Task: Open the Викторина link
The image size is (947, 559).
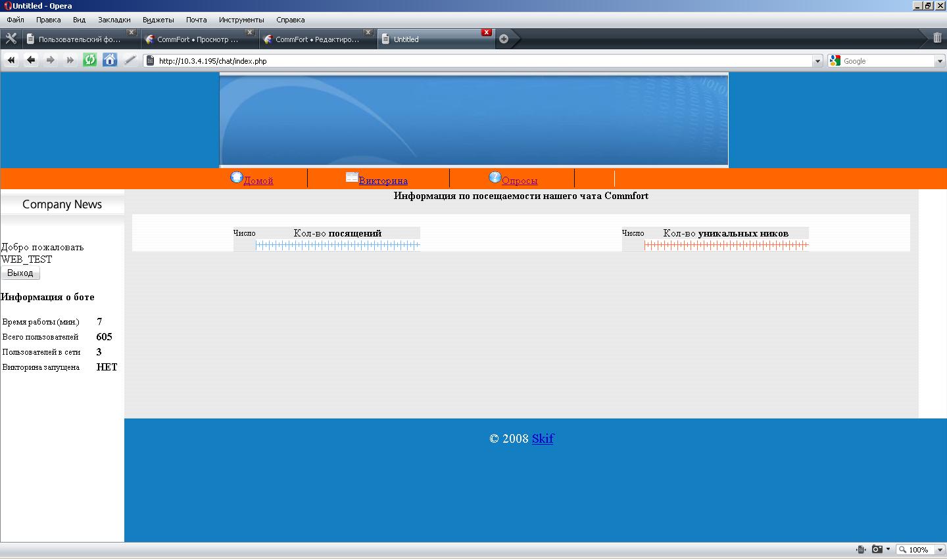Action: 383,181
